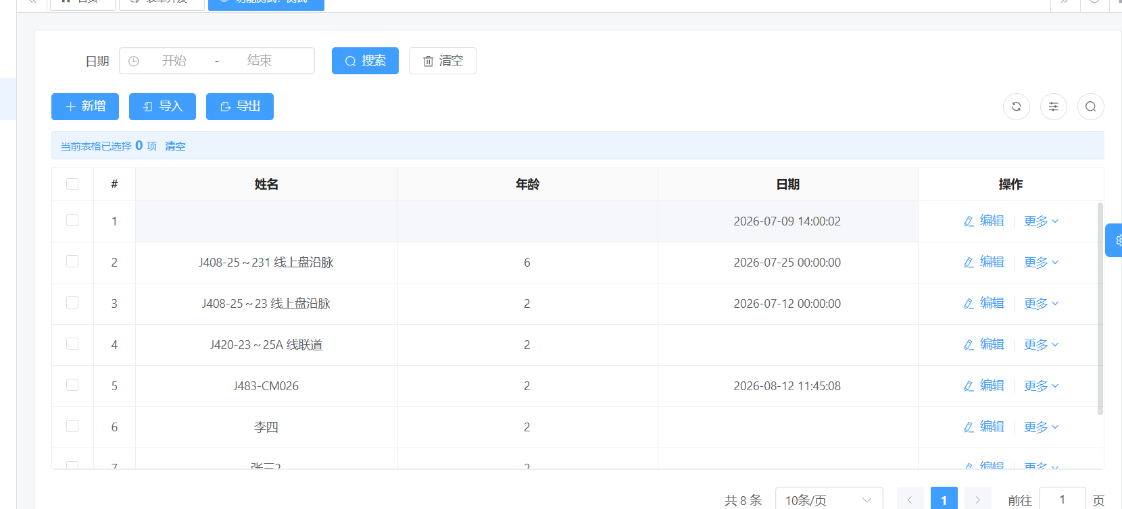Click the 结束 end date field
1122x509 pixels.
coord(260,61)
